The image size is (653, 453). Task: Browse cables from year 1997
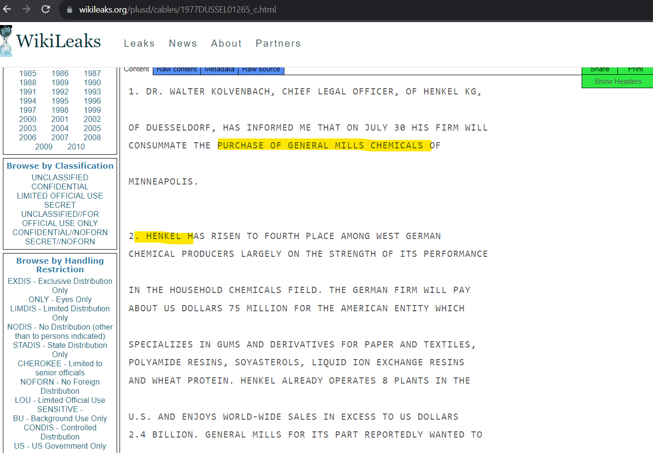tap(28, 110)
